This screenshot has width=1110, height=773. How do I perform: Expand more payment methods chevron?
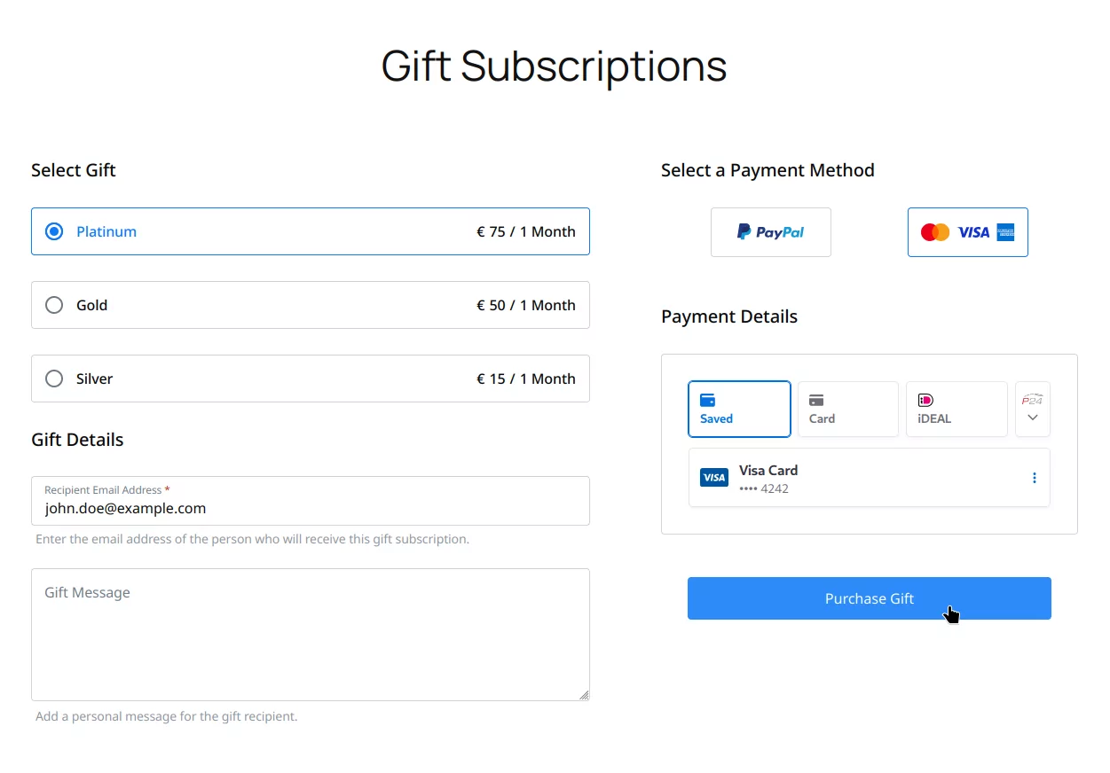[x=1032, y=418]
